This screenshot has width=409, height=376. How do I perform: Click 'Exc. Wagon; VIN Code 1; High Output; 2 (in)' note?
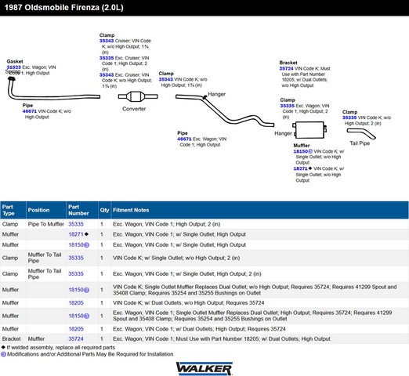click(x=167, y=224)
